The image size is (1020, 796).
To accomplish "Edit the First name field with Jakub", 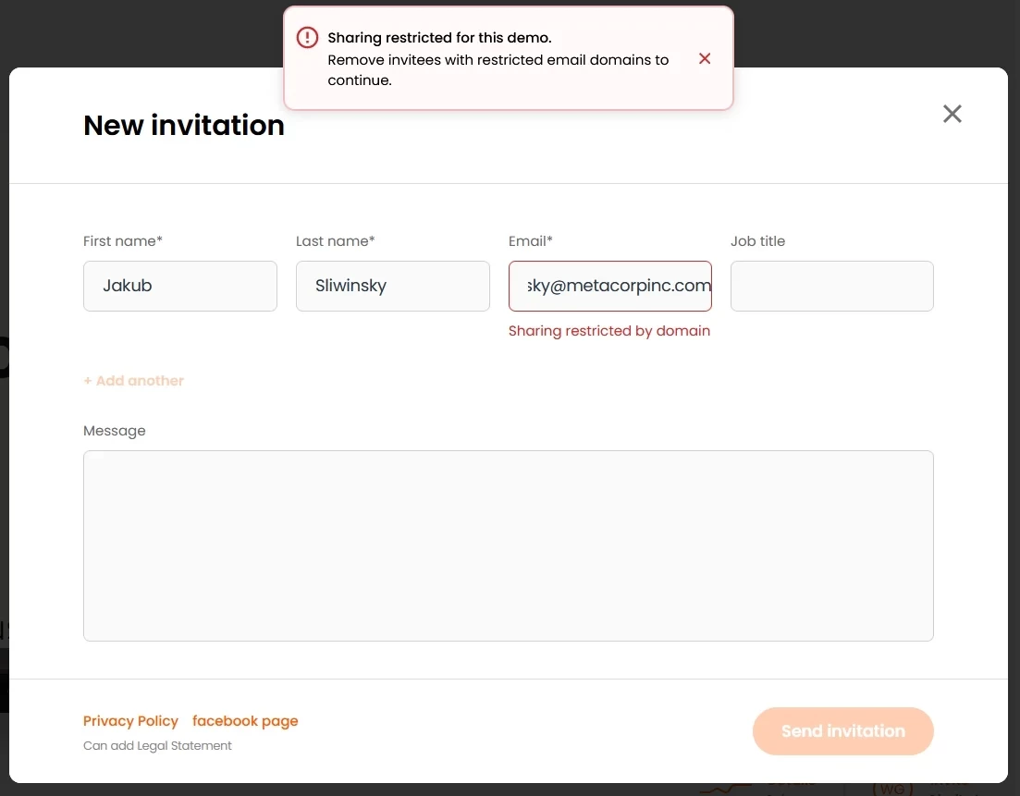I will pos(180,287).
